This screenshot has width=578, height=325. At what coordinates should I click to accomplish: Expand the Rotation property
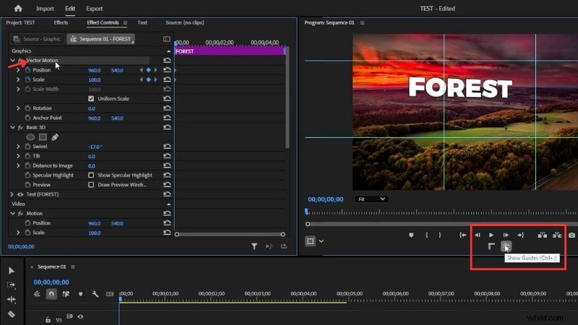tap(18, 108)
